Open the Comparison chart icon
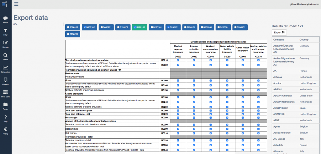The image size is (321, 154). coord(5,68)
